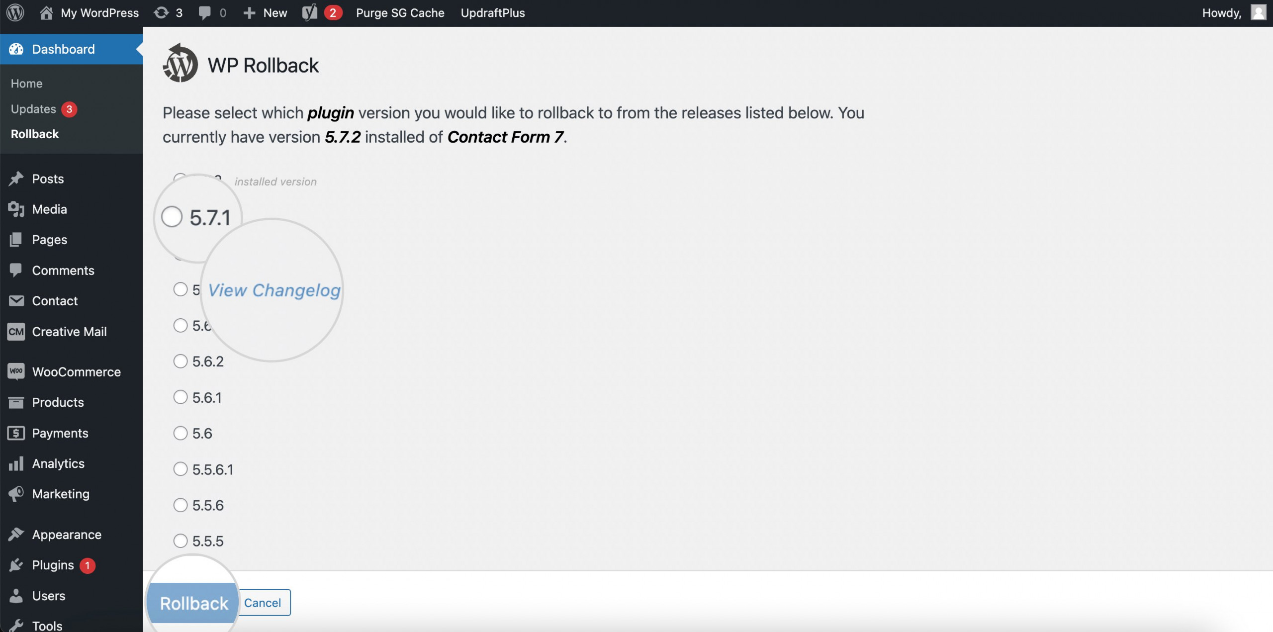Click the home icon beside My WordPress
The image size is (1273, 632).
(46, 12)
